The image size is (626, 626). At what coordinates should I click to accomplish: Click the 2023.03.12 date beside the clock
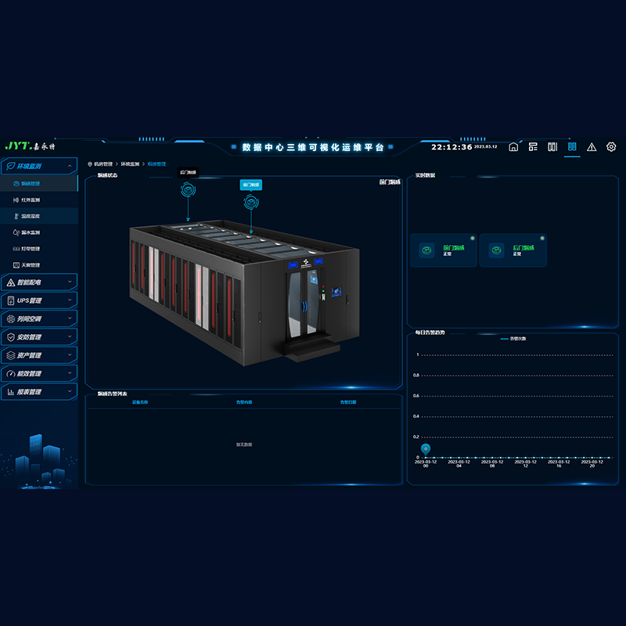pyautogui.click(x=485, y=146)
